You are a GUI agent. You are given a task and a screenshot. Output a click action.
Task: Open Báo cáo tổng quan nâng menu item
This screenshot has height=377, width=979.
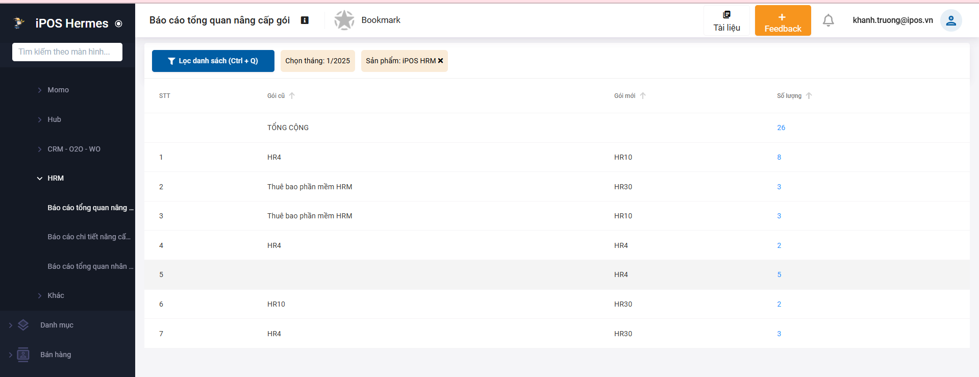tap(90, 208)
